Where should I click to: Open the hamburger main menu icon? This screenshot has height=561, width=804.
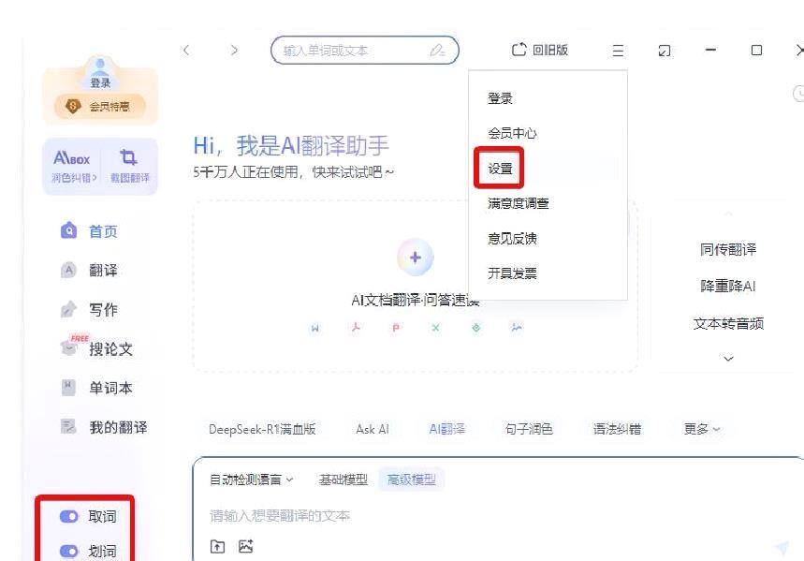point(618,51)
